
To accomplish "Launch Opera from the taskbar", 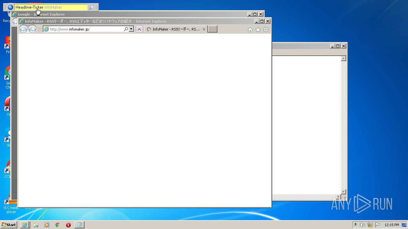I will 68,225.
